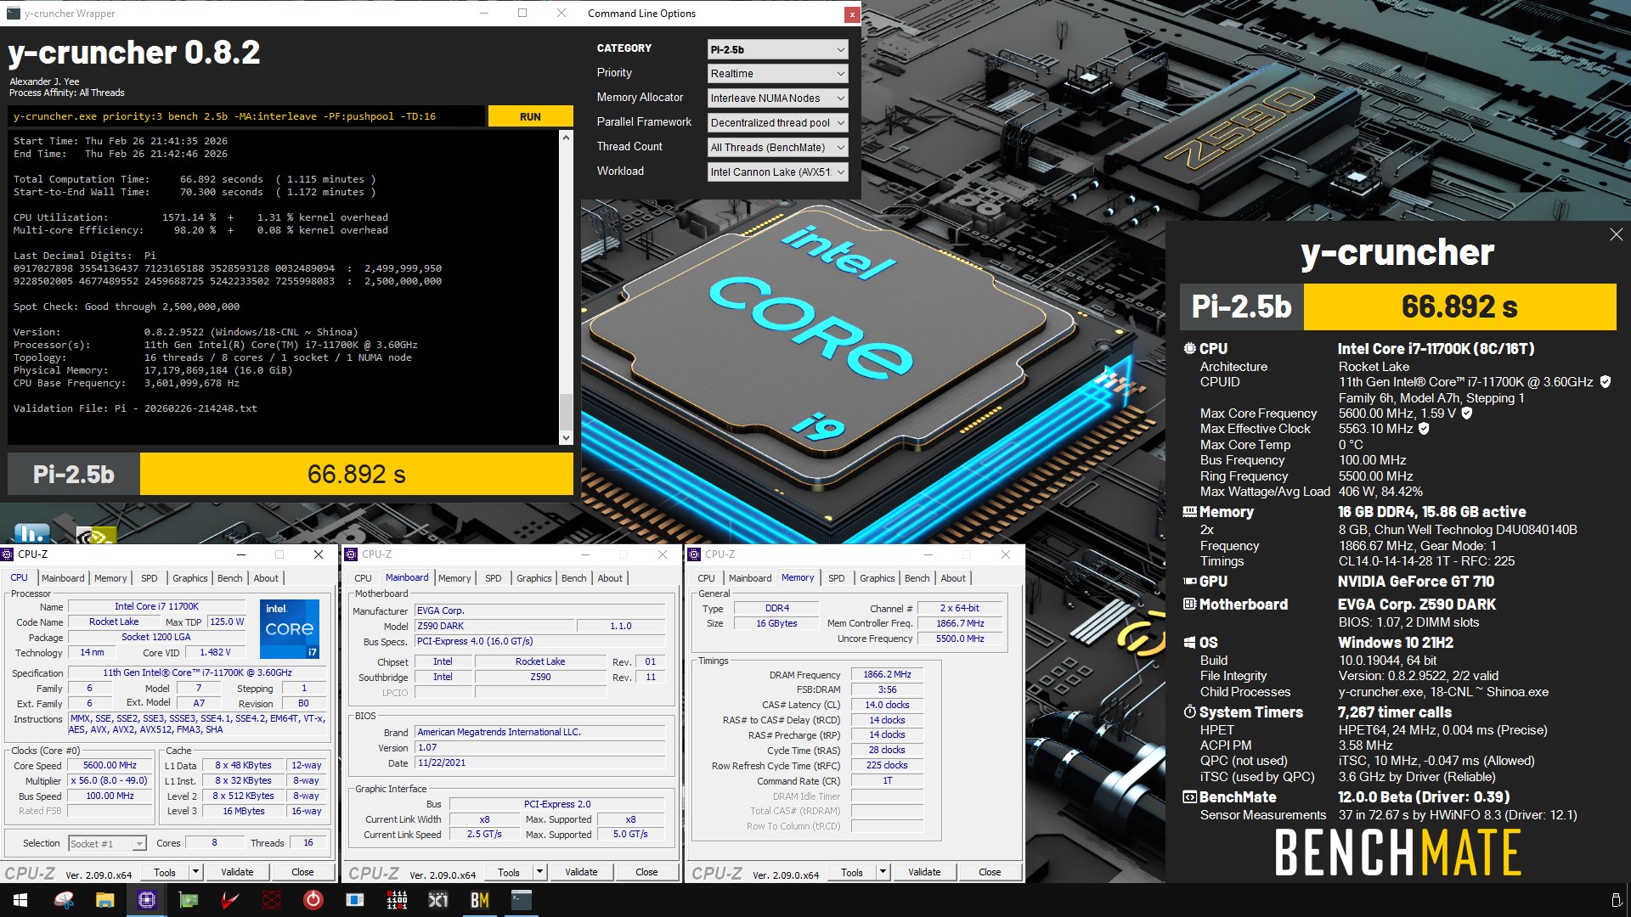Open Graphics tab in middle CPU-Z window

click(x=534, y=578)
